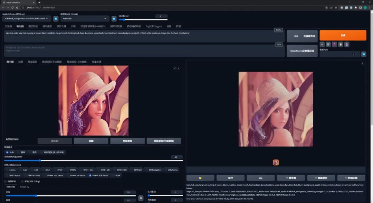Click the arrow icon below Generate
This screenshot has width=373, height=203.
322,44
